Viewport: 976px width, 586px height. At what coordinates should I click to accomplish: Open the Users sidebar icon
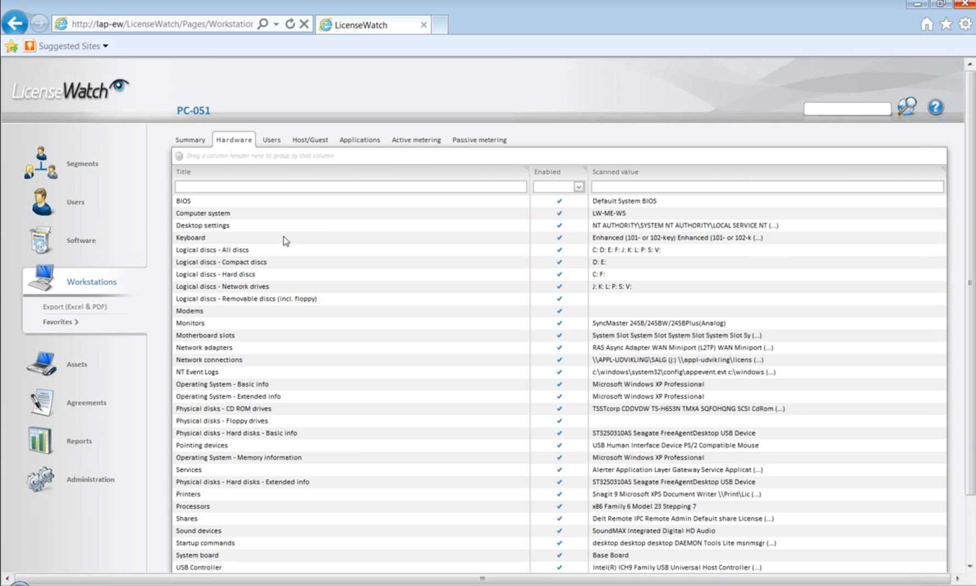tap(41, 202)
